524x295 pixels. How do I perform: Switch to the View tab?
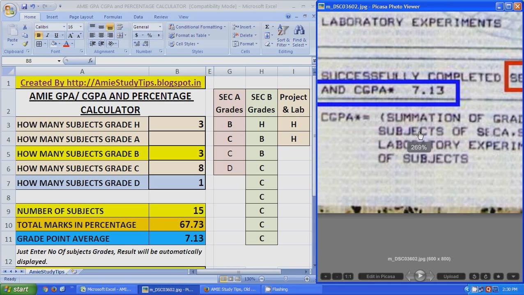tap(184, 17)
